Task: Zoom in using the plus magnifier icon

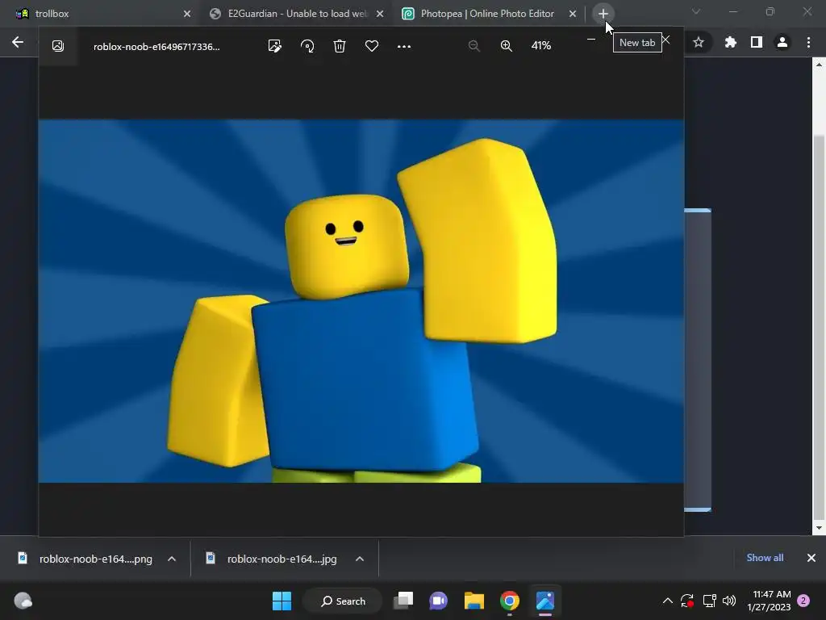Action: pos(507,46)
